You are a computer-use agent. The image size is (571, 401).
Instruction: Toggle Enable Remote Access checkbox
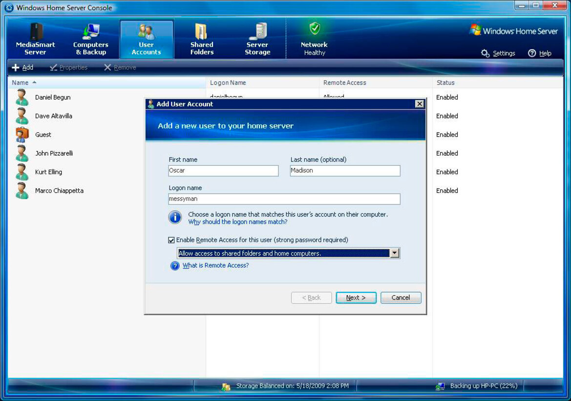click(171, 240)
